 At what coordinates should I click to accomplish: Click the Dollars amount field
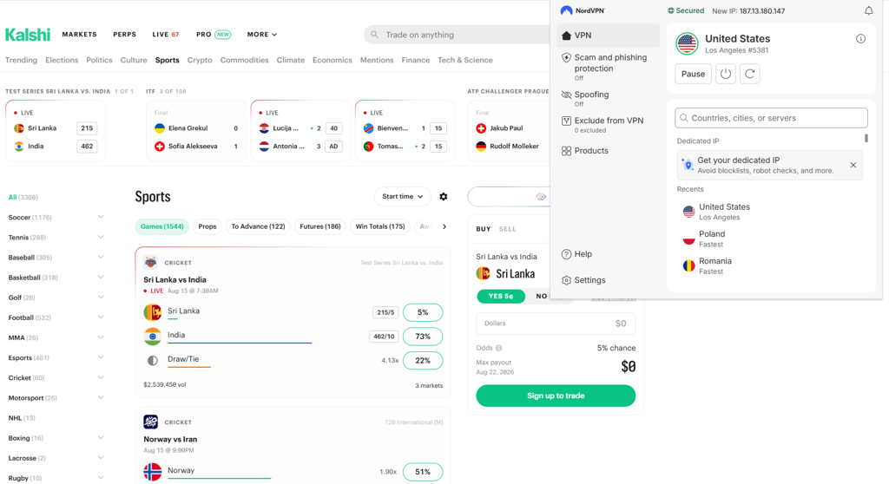tap(556, 323)
